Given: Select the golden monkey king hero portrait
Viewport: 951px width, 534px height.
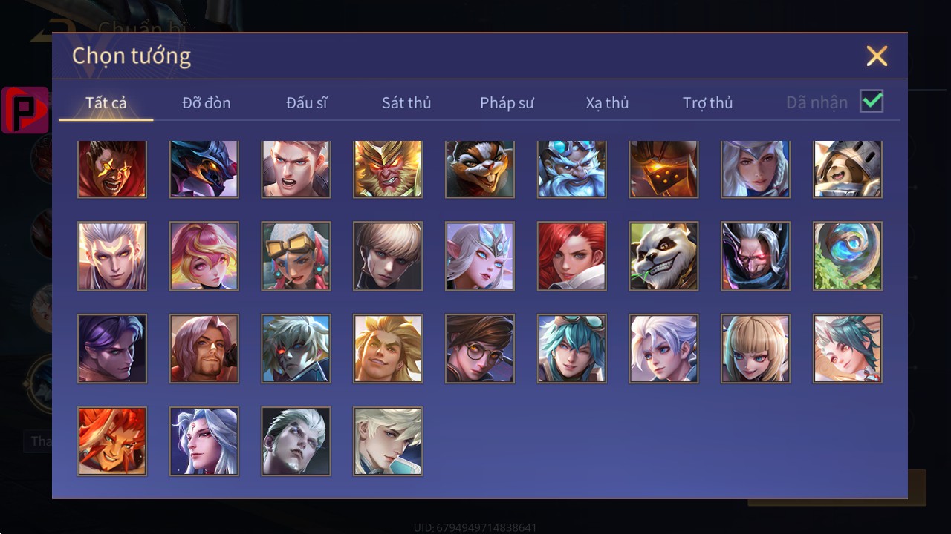Looking at the screenshot, I should tap(388, 169).
